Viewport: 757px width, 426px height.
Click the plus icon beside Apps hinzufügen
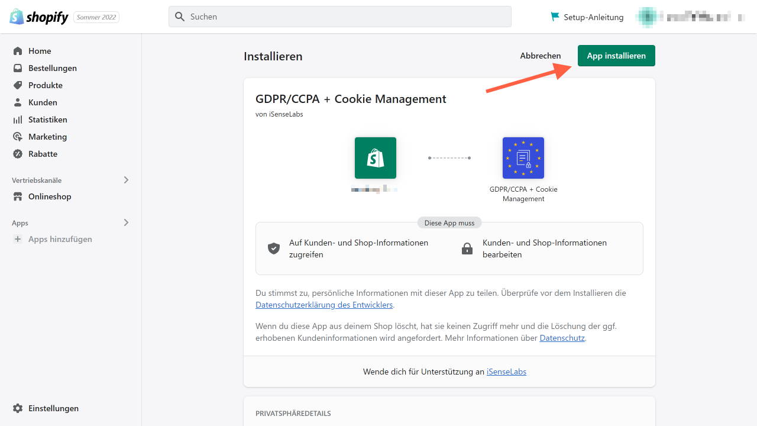[x=18, y=239]
